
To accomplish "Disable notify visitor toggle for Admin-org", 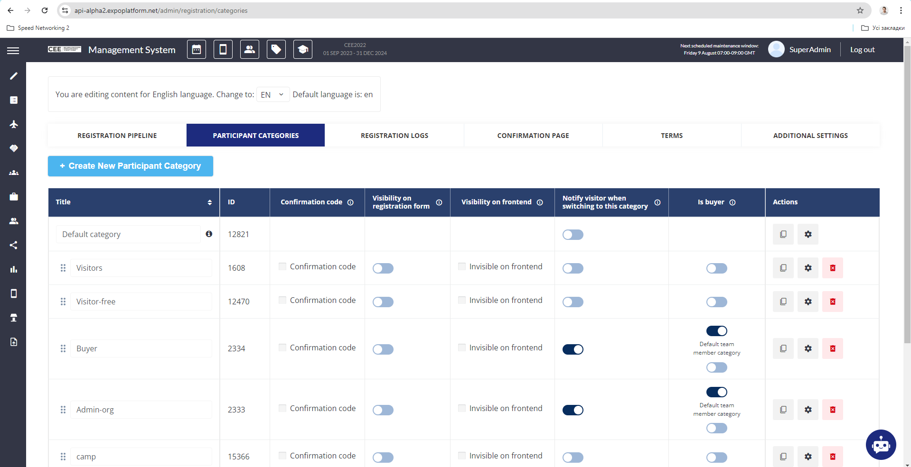I will 573,410.
